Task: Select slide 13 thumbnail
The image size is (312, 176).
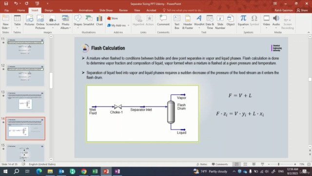Action: coord(25,102)
